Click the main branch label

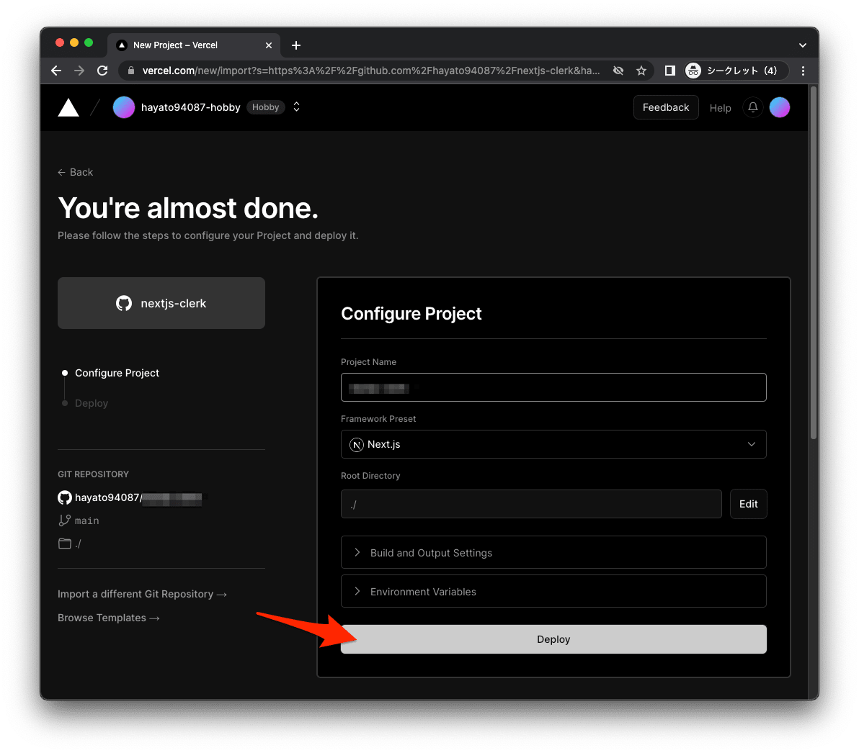coord(86,520)
